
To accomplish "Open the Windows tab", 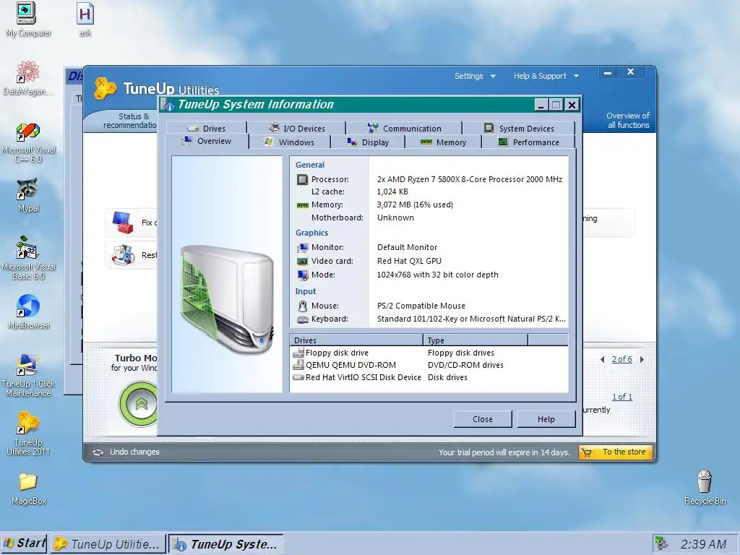I will [x=290, y=142].
